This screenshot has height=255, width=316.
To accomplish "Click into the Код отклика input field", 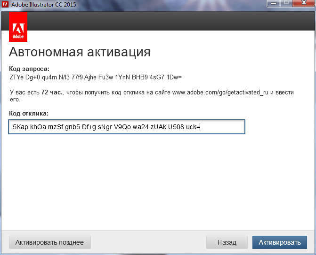I will (127, 127).
